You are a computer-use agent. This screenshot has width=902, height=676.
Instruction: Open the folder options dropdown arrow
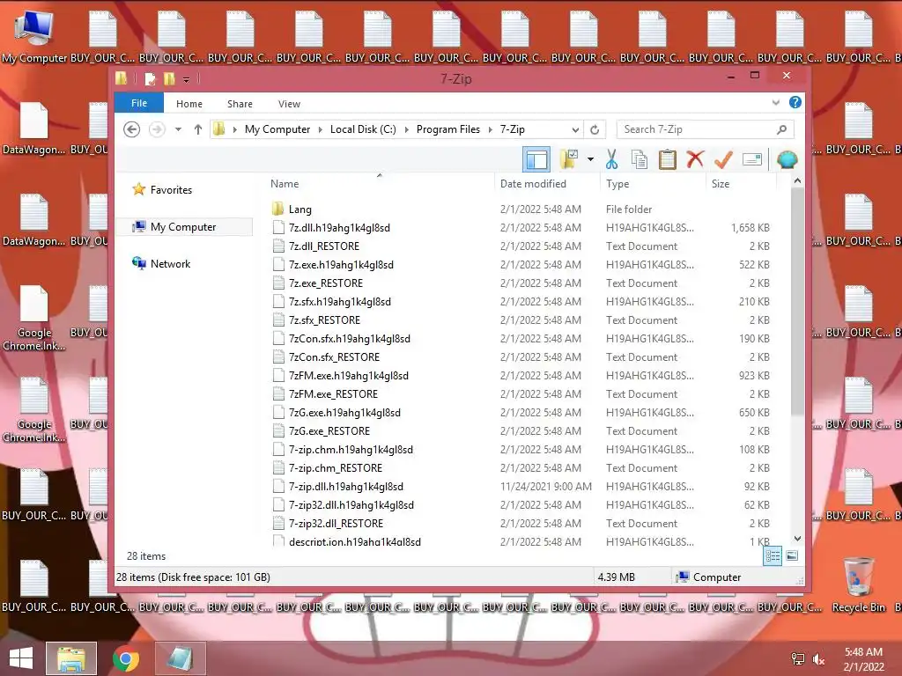pos(590,159)
